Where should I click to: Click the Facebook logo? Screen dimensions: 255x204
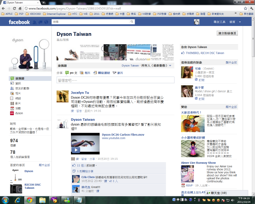click(19, 22)
